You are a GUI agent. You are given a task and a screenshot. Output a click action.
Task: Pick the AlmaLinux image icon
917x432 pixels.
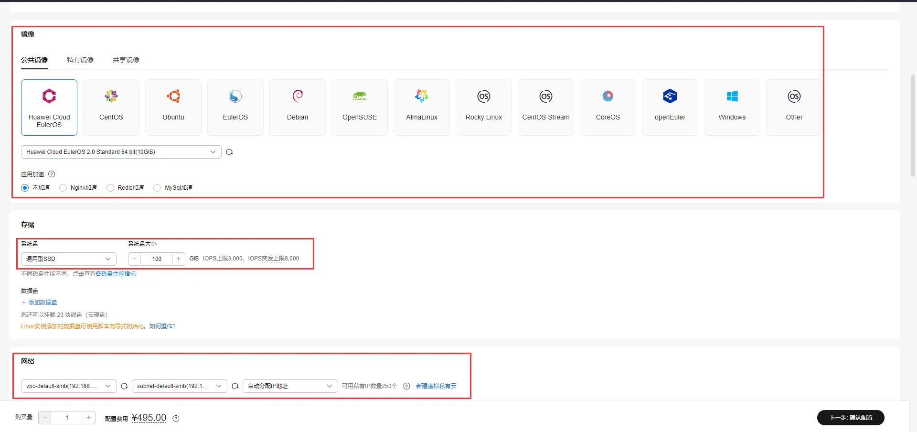click(422, 96)
